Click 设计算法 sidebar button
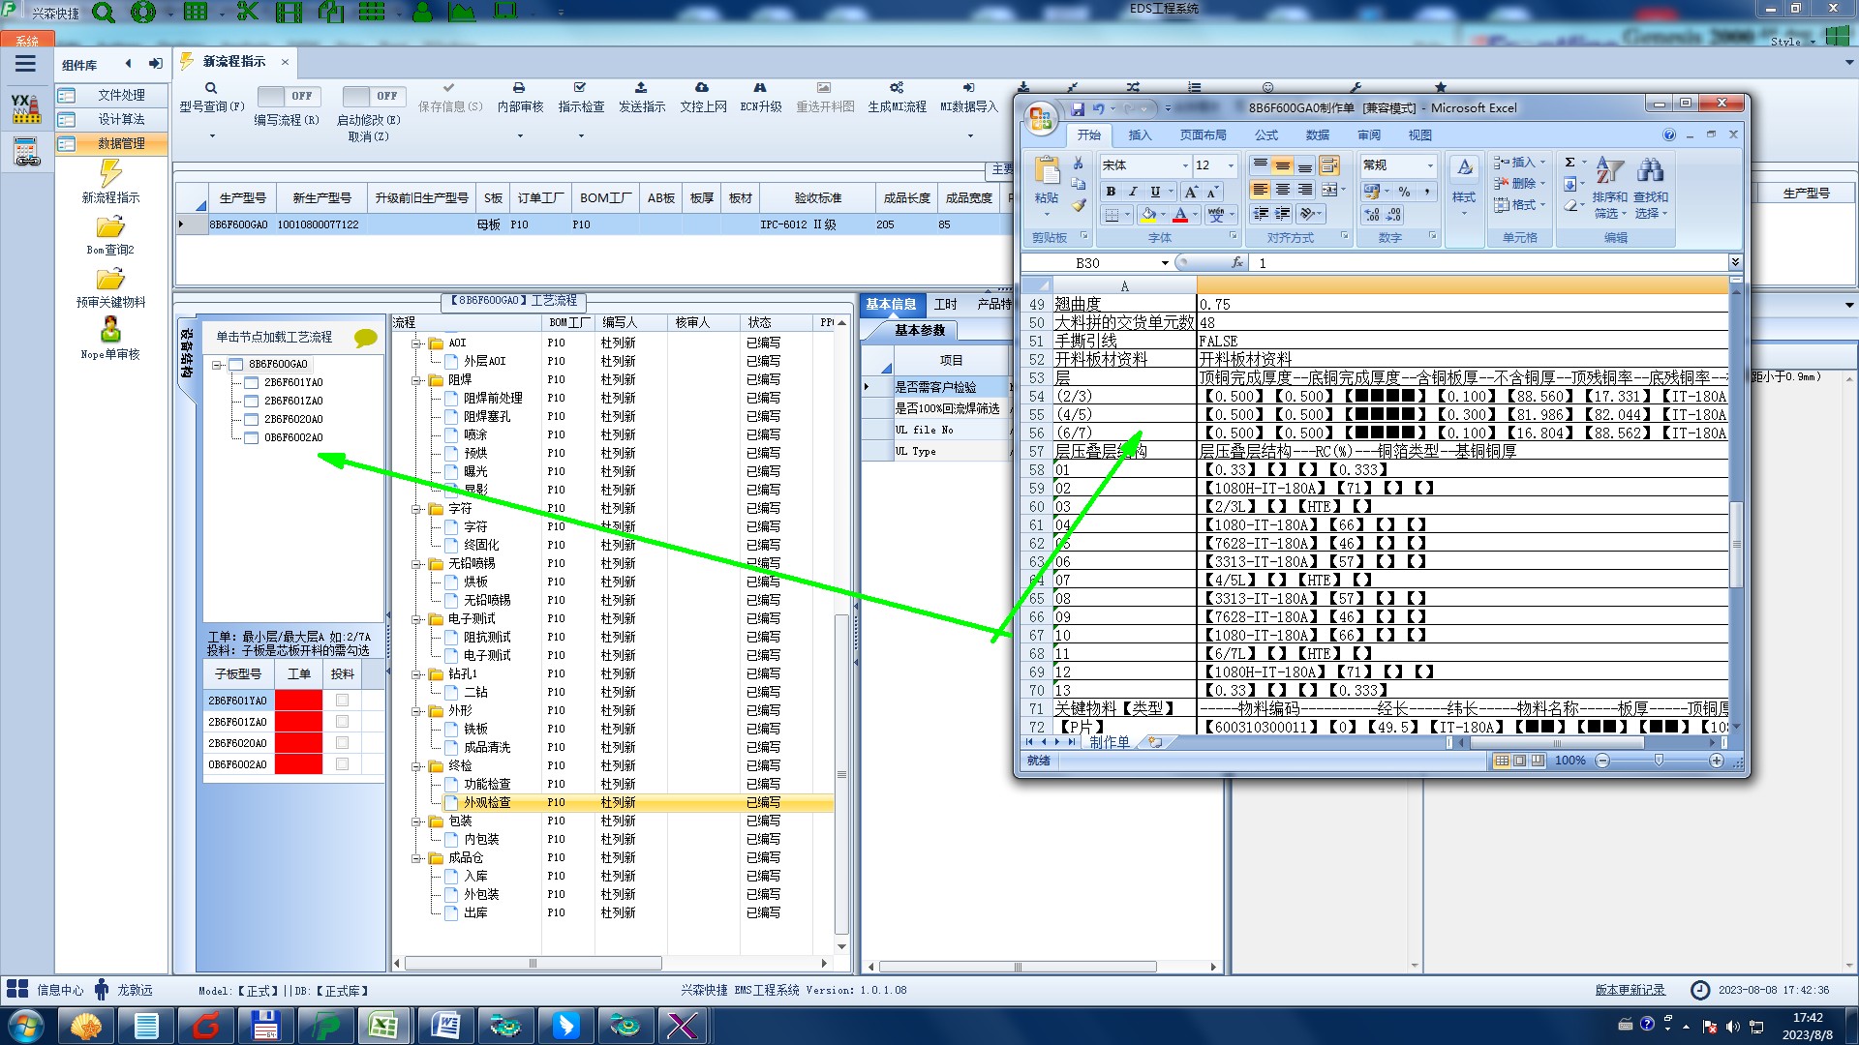 111,119
